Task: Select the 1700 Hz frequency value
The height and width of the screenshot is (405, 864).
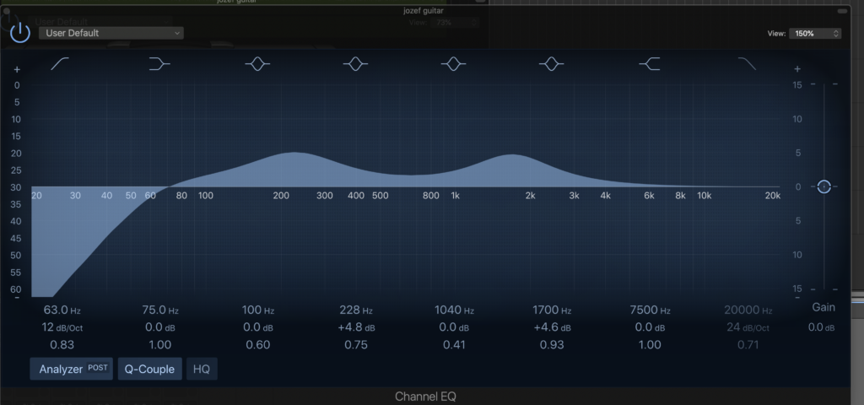Action: 552,310
